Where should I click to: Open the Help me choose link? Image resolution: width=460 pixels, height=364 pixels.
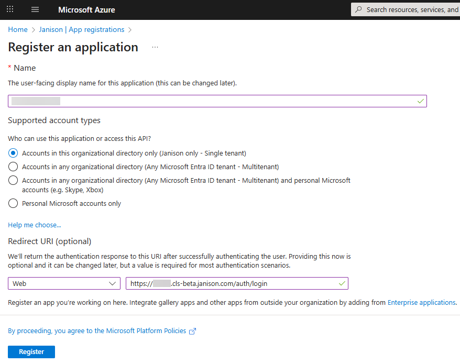(35, 225)
